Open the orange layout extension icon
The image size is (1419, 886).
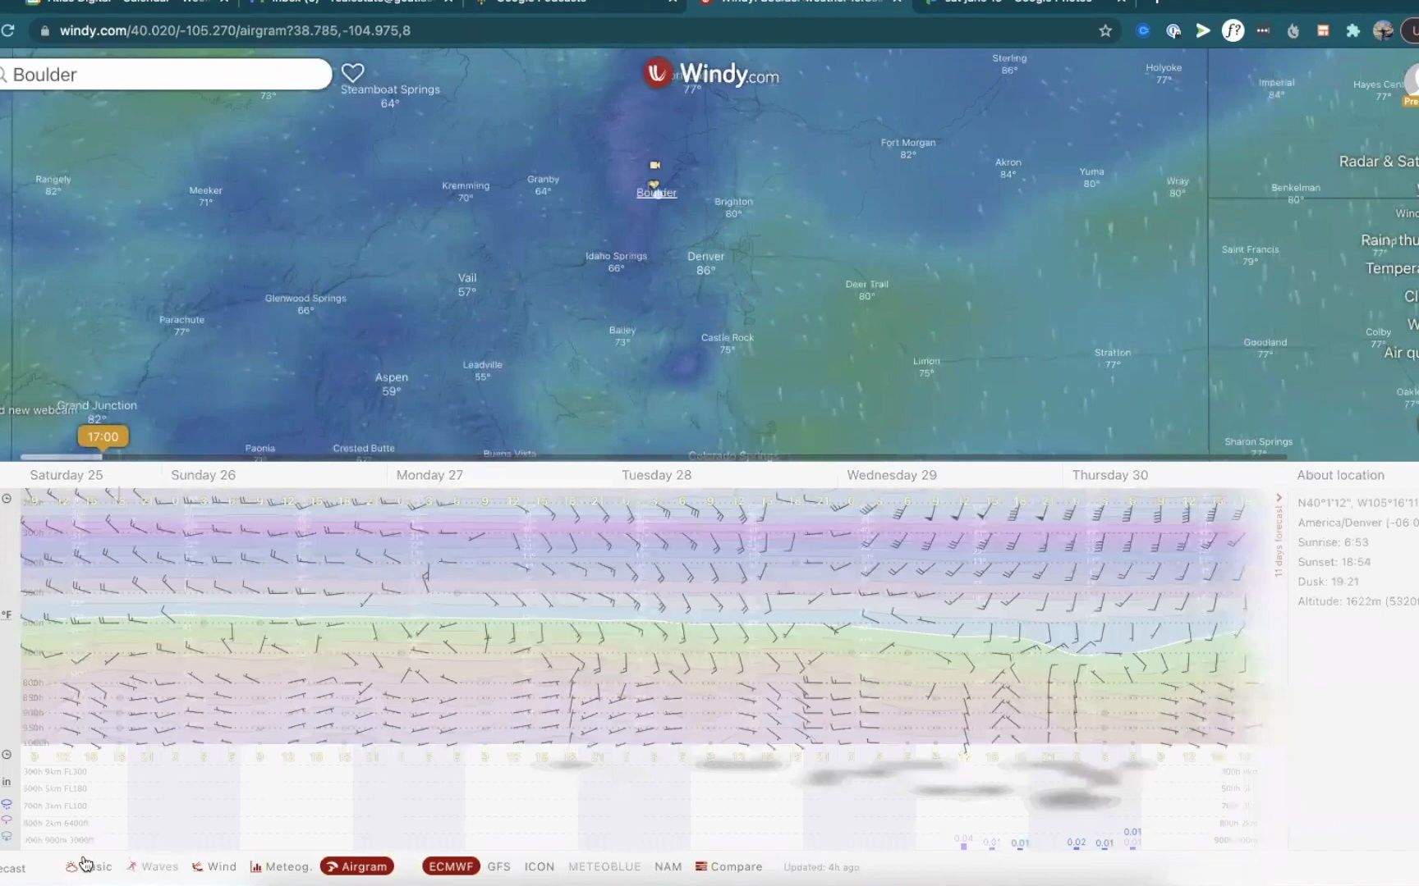pyautogui.click(x=1323, y=30)
